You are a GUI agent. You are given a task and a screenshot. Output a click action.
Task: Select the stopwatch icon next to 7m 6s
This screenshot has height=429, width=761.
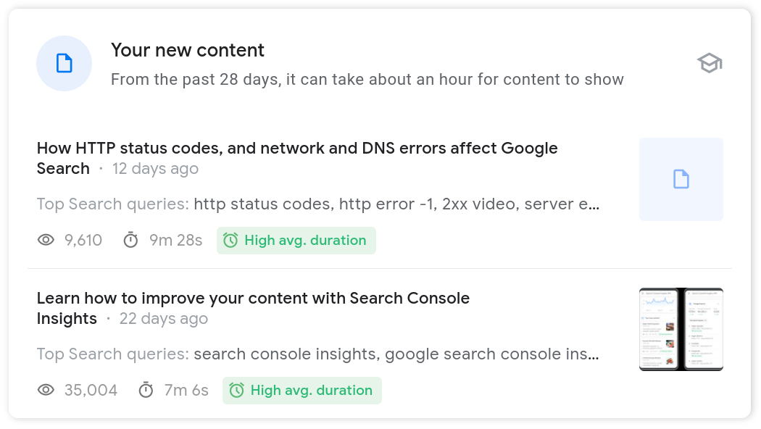pos(149,390)
